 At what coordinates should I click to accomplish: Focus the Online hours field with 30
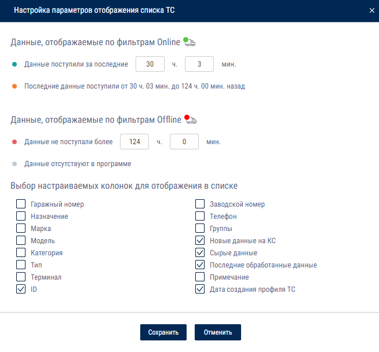pyautogui.click(x=150, y=64)
